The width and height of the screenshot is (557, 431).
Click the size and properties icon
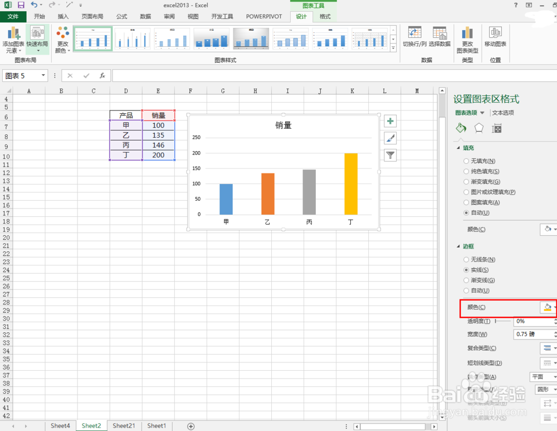[496, 128]
